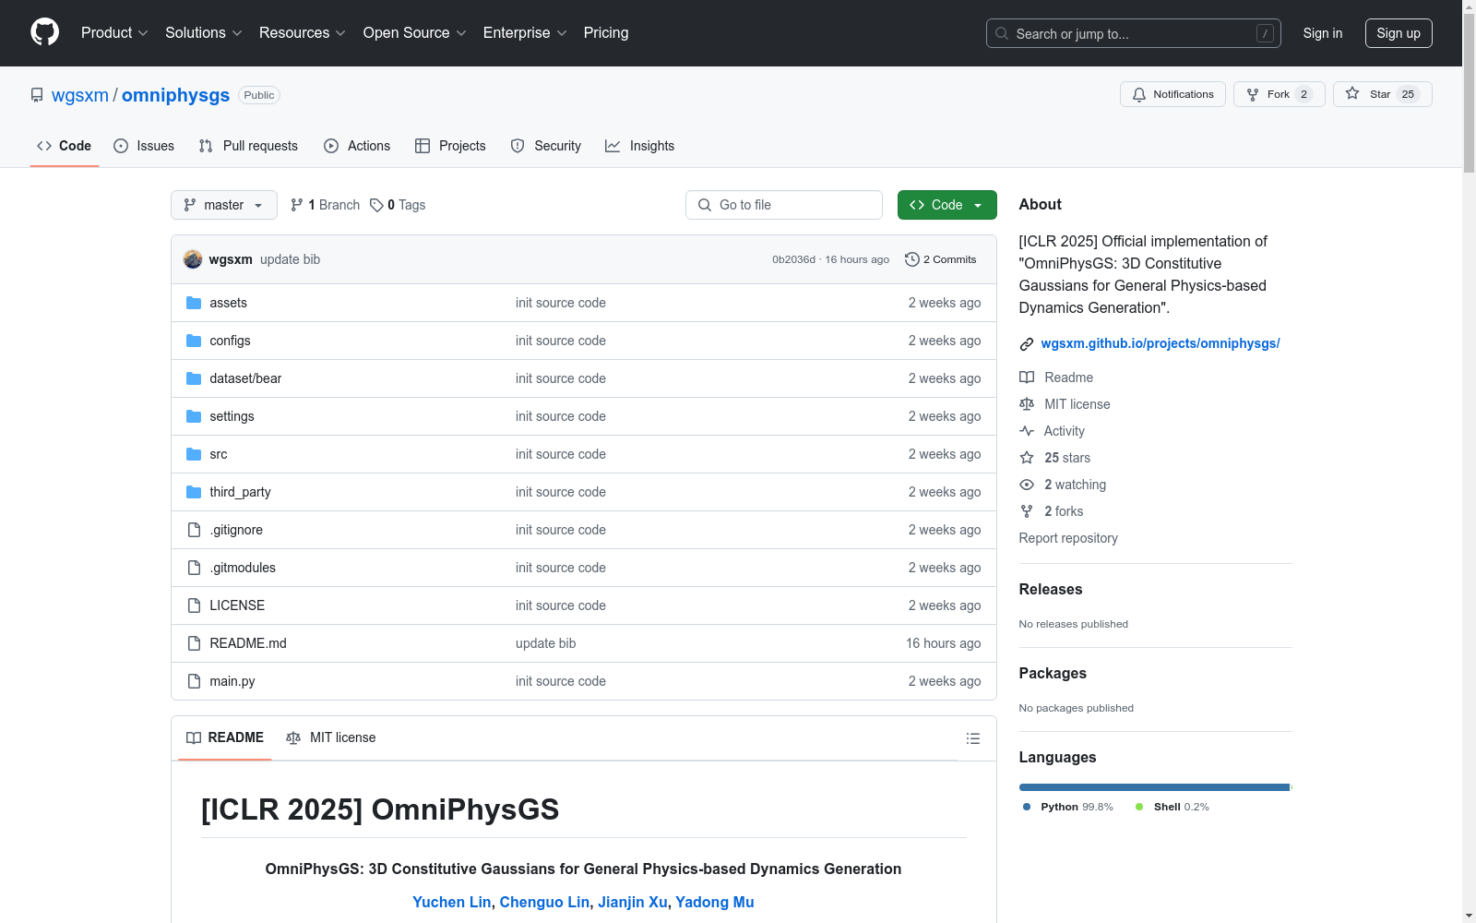The height and width of the screenshot is (923, 1476).
Task: Switch to the Insights tab
Action: tap(640, 146)
